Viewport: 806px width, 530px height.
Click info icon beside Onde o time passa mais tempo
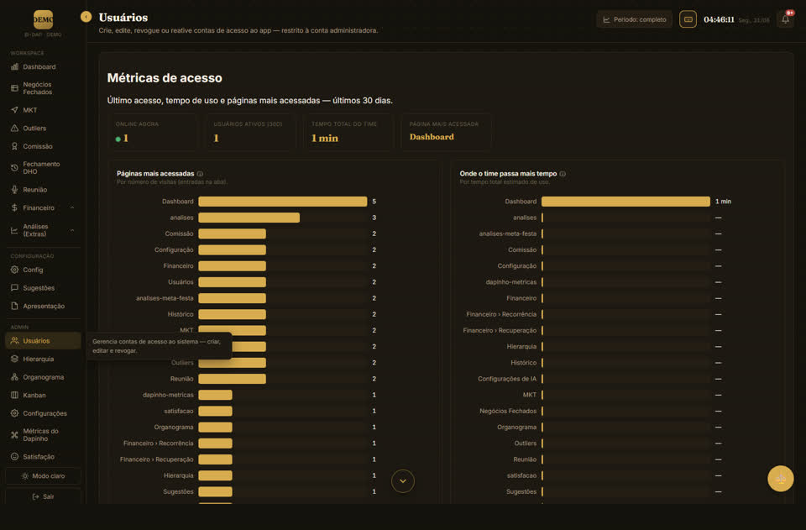[563, 174]
